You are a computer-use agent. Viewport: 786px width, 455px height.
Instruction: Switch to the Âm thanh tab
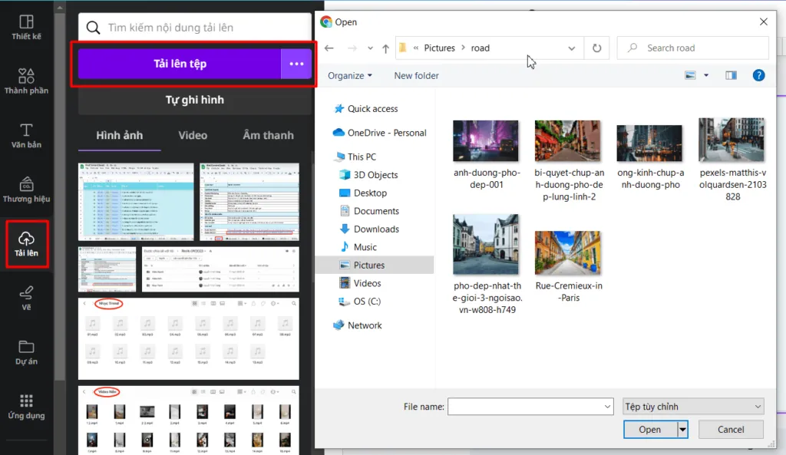point(268,135)
